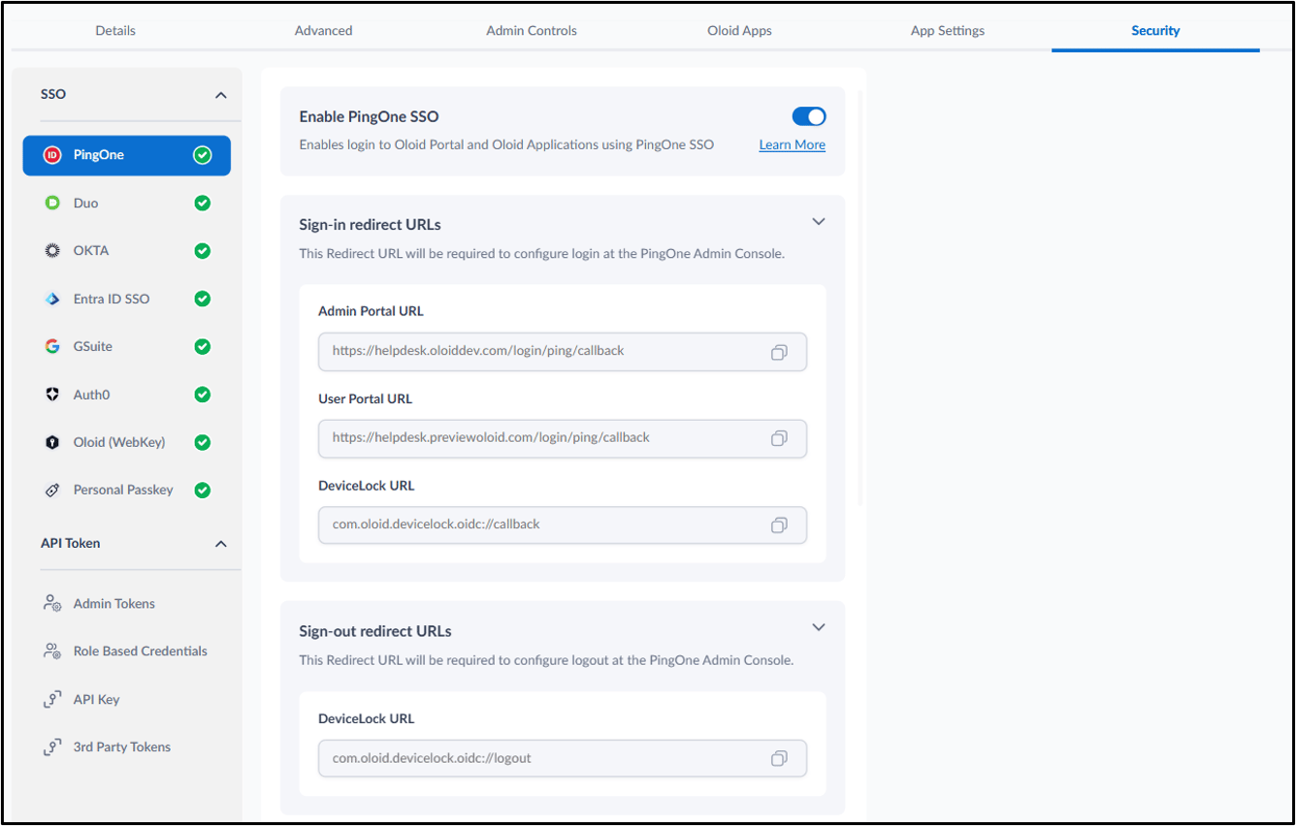This screenshot has width=1296, height=826.
Task: Click the Duo logo icon
Action: (x=52, y=203)
